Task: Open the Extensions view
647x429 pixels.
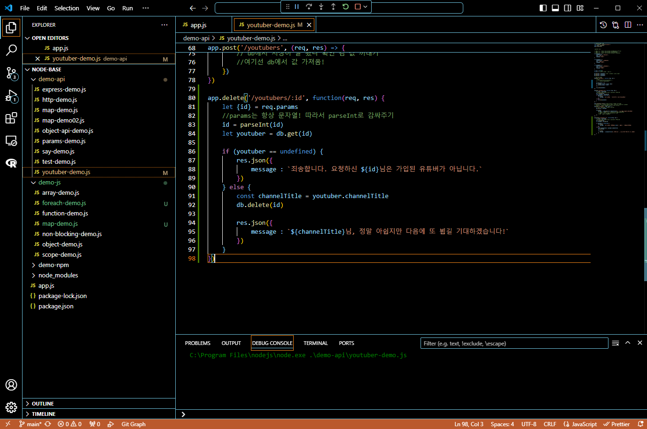Action: tap(11, 118)
